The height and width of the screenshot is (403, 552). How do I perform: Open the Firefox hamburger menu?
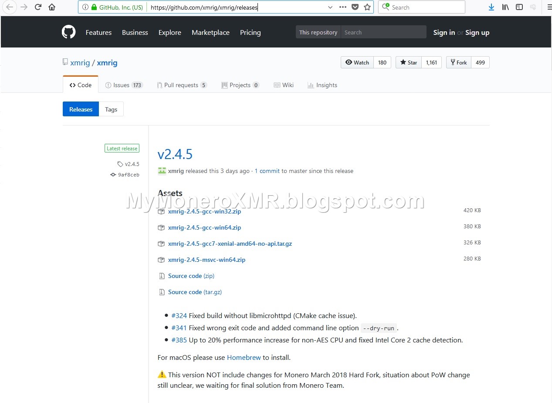(x=548, y=7)
